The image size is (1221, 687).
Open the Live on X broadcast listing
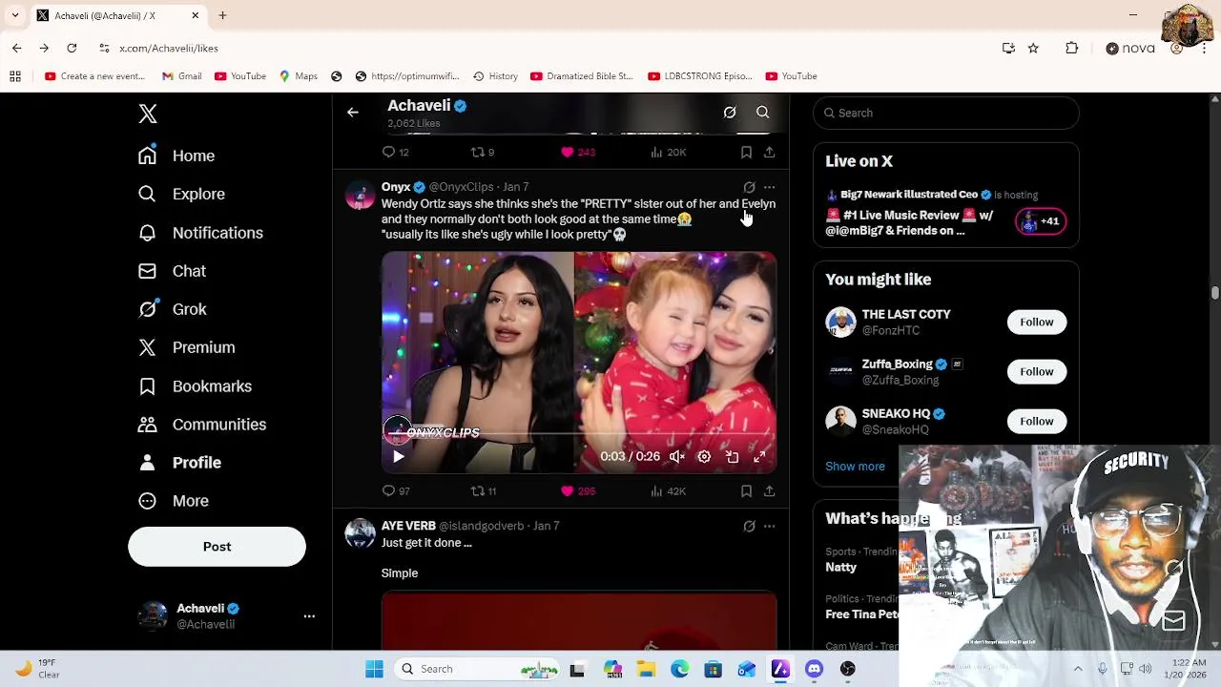[x=946, y=213]
